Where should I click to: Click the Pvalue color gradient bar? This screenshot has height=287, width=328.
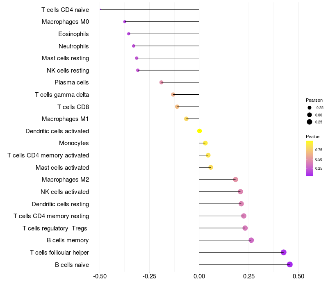click(310, 158)
